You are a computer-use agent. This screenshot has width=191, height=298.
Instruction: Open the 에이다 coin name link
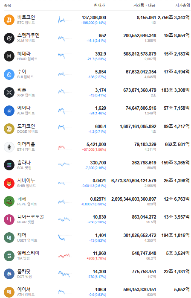(x=24, y=108)
